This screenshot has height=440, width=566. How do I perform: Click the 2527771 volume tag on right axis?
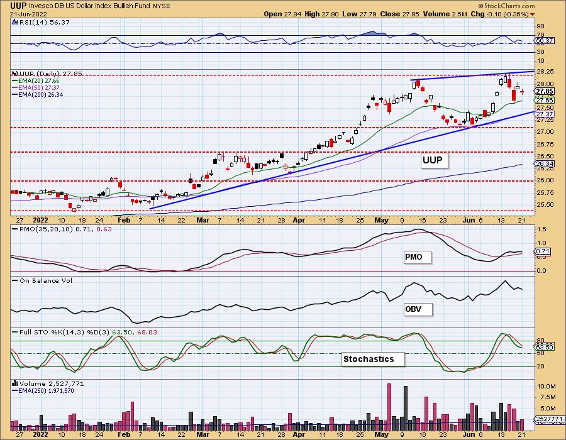(x=548, y=419)
